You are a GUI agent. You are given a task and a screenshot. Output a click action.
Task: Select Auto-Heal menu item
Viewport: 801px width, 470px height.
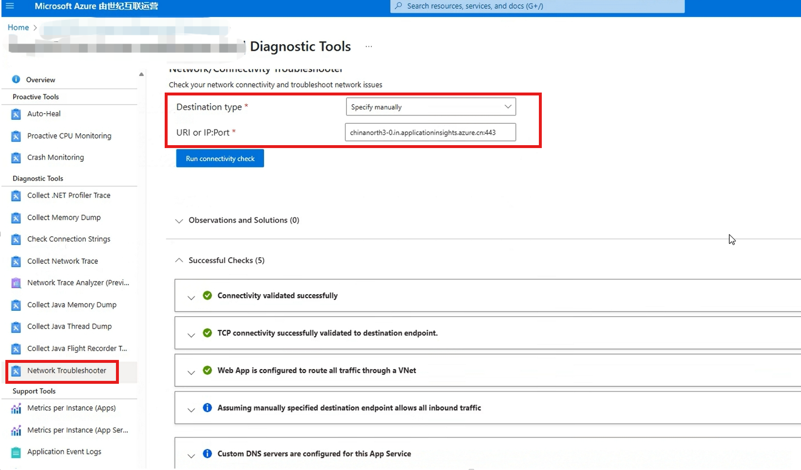click(x=44, y=113)
